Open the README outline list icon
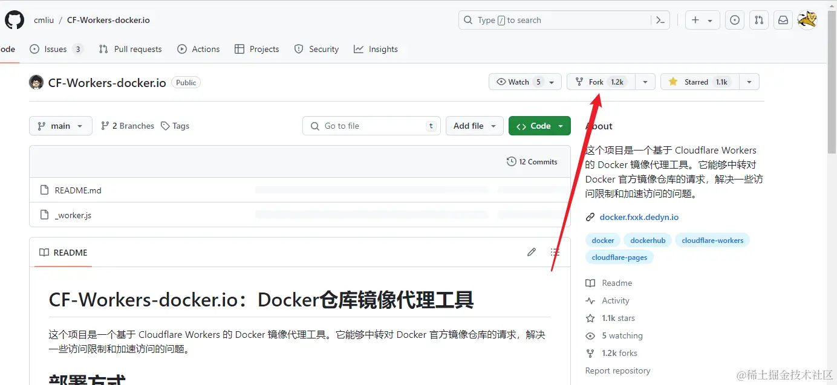Viewport: 837px width, 385px height. coord(555,252)
